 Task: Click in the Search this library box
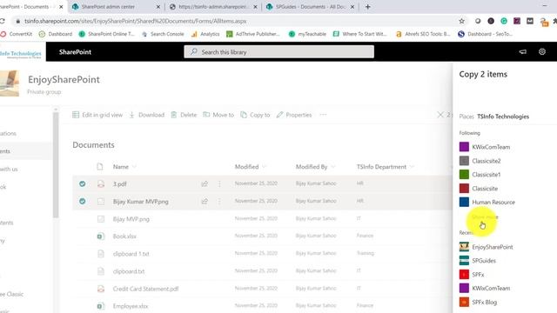278,52
